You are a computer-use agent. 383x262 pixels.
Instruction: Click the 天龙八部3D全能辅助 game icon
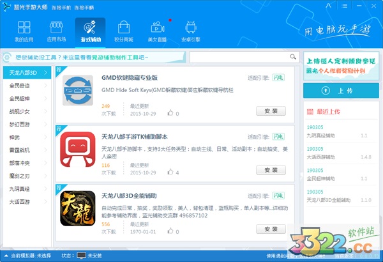click(78, 208)
